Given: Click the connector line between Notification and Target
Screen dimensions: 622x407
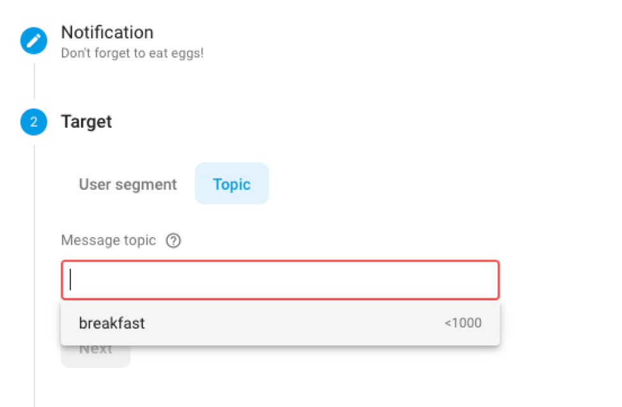Looking at the screenshot, I should click(34, 81).
